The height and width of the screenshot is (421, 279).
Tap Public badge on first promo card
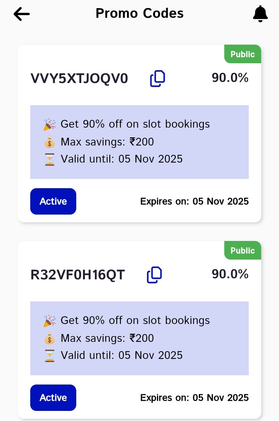point(243,54)
